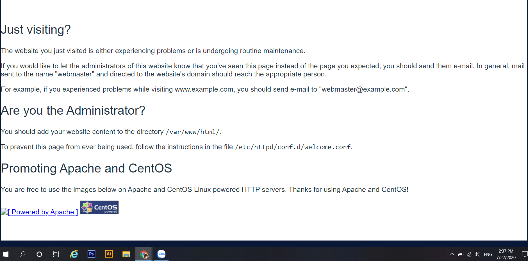The height and width of the screenshot is (261, 528).
Task: Open the Wi-Fi network flyout
Action: click(469, 254)
